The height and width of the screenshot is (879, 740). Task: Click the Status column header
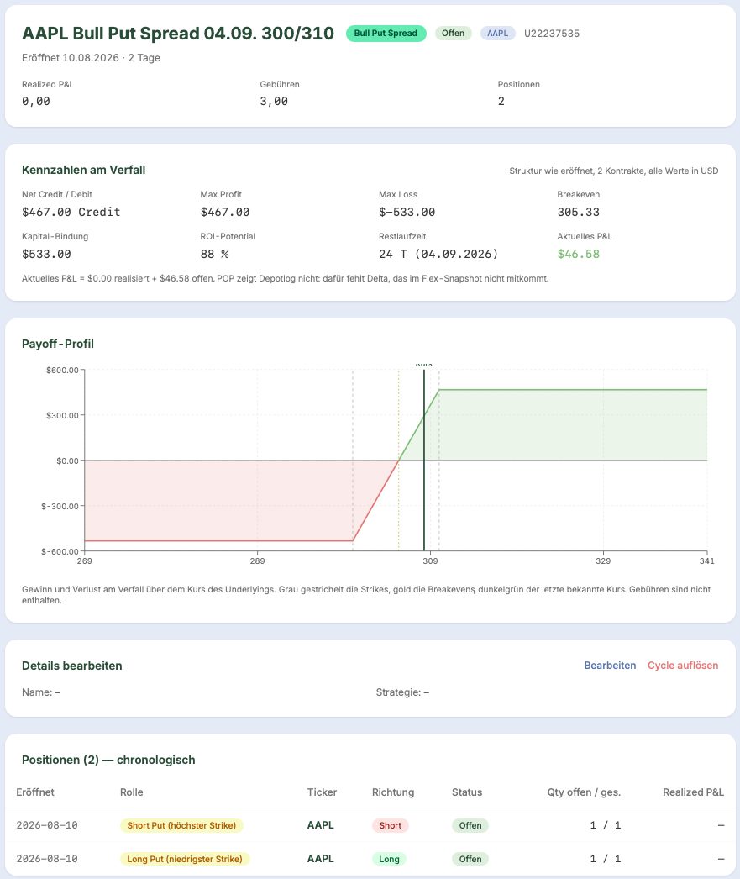pyautogui.click(x=467, y=792)
